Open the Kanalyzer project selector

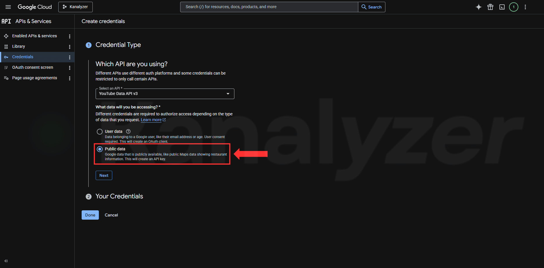(x=76, y=7)
